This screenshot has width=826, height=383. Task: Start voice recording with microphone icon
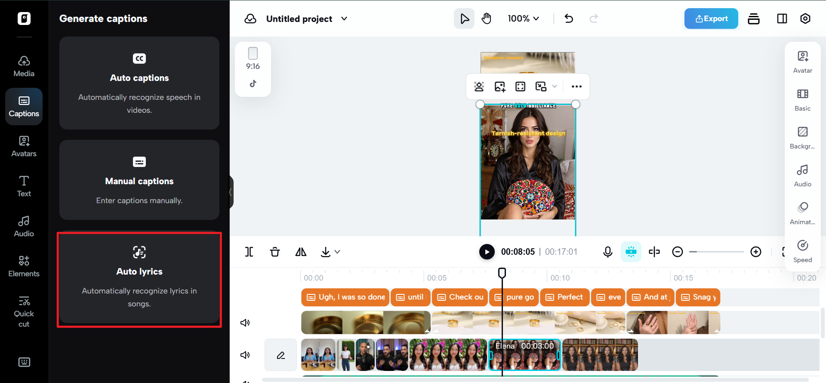click(x=607, y=252)
